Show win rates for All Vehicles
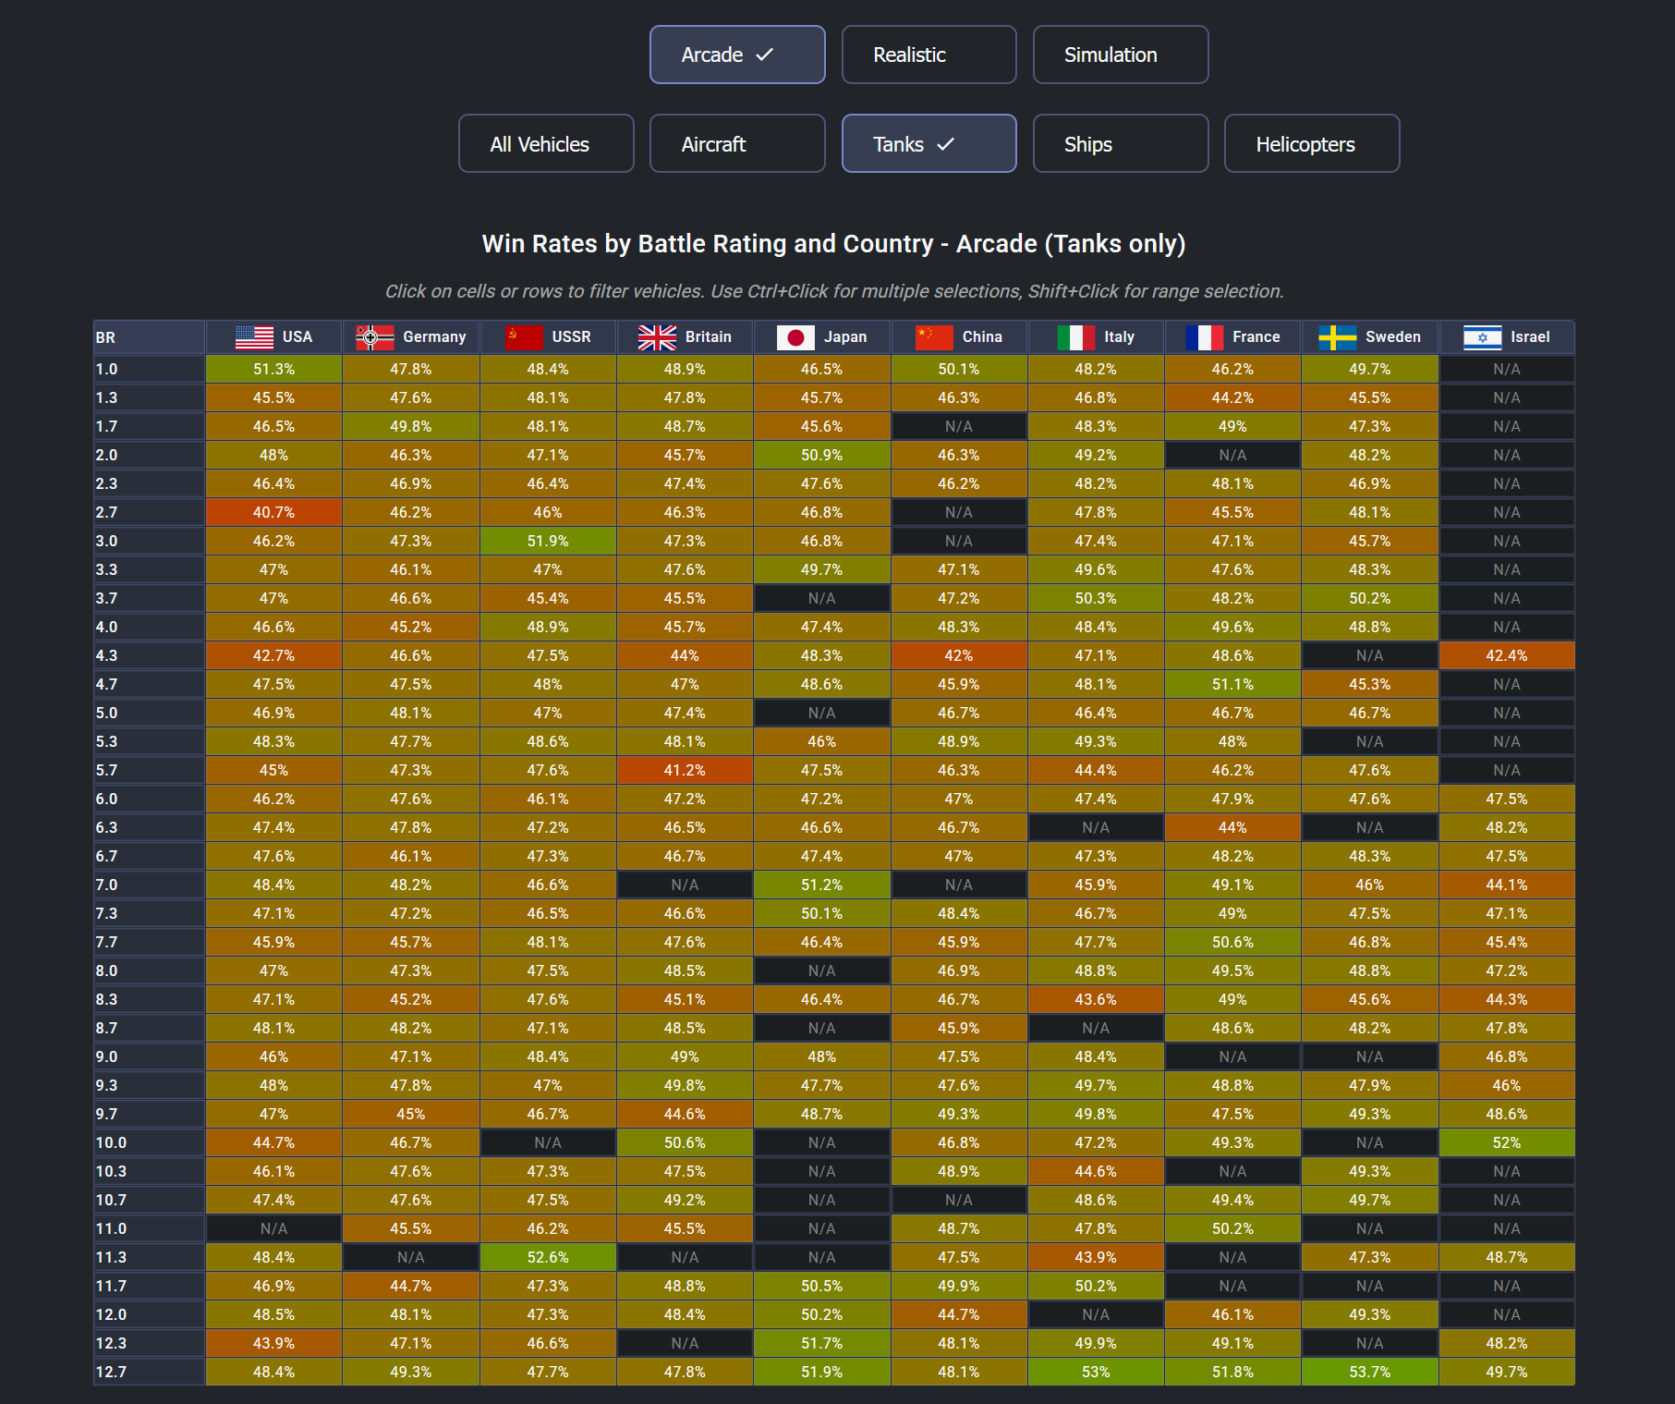 pyautogui.click(x=546, y=144)
